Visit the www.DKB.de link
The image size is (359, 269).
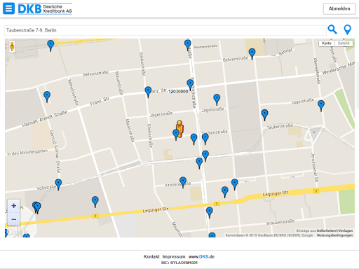click(201, 256)
